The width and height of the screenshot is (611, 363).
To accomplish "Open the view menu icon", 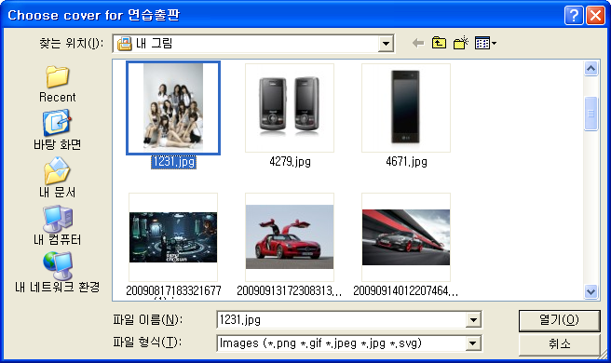I will pos(485,43).
